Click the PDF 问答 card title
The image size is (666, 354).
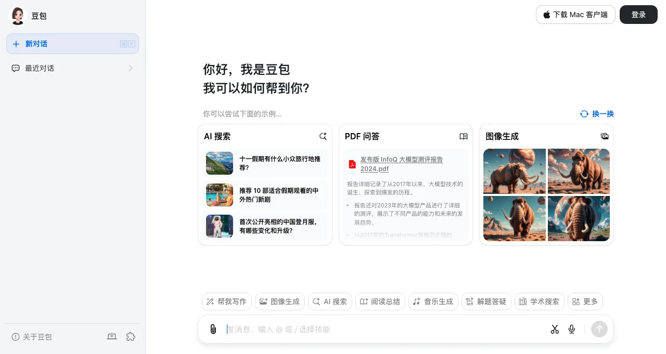[x=362, y=136]
